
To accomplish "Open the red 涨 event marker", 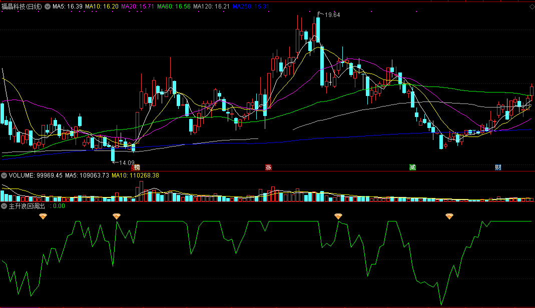I will pyautogui.click(x=269, y=167).
